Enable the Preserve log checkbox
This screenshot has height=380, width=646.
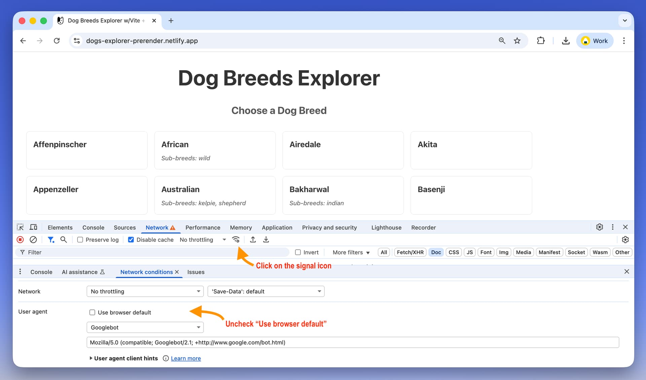click(x=80, y=240)
